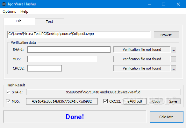
Task: Click the SHA-1 hash result 95e99ce9f79c...
Action: [104, 92]
